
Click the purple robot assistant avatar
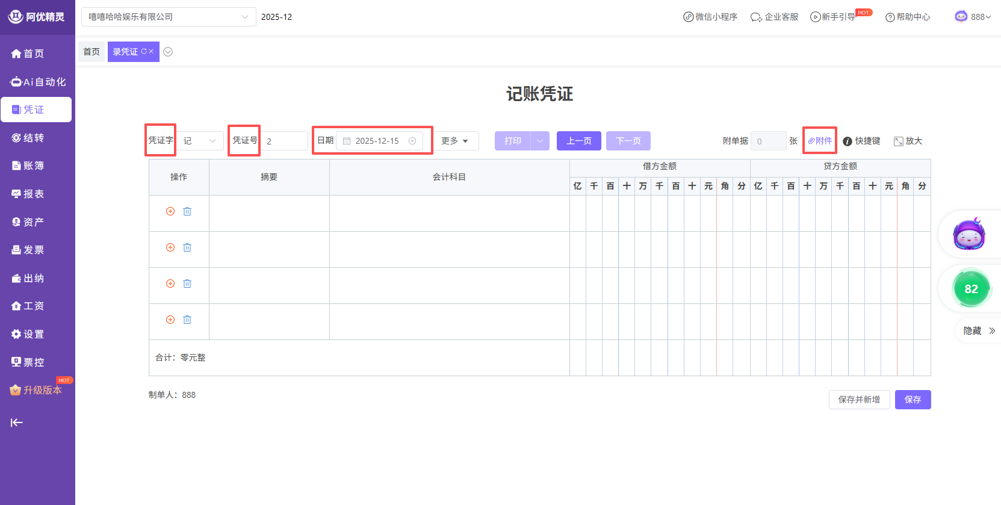point(968,235)
